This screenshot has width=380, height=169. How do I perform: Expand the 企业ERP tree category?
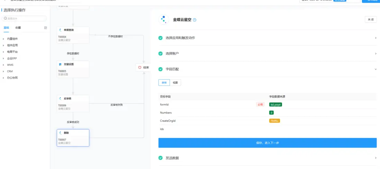click(x=3, y=59)
